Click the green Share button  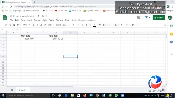pos(159,17)
